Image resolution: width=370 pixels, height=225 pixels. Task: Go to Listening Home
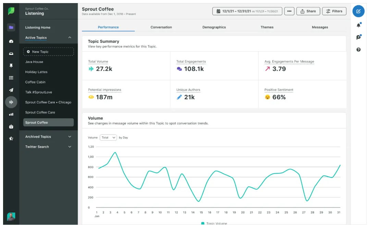[x=38, y=27]
